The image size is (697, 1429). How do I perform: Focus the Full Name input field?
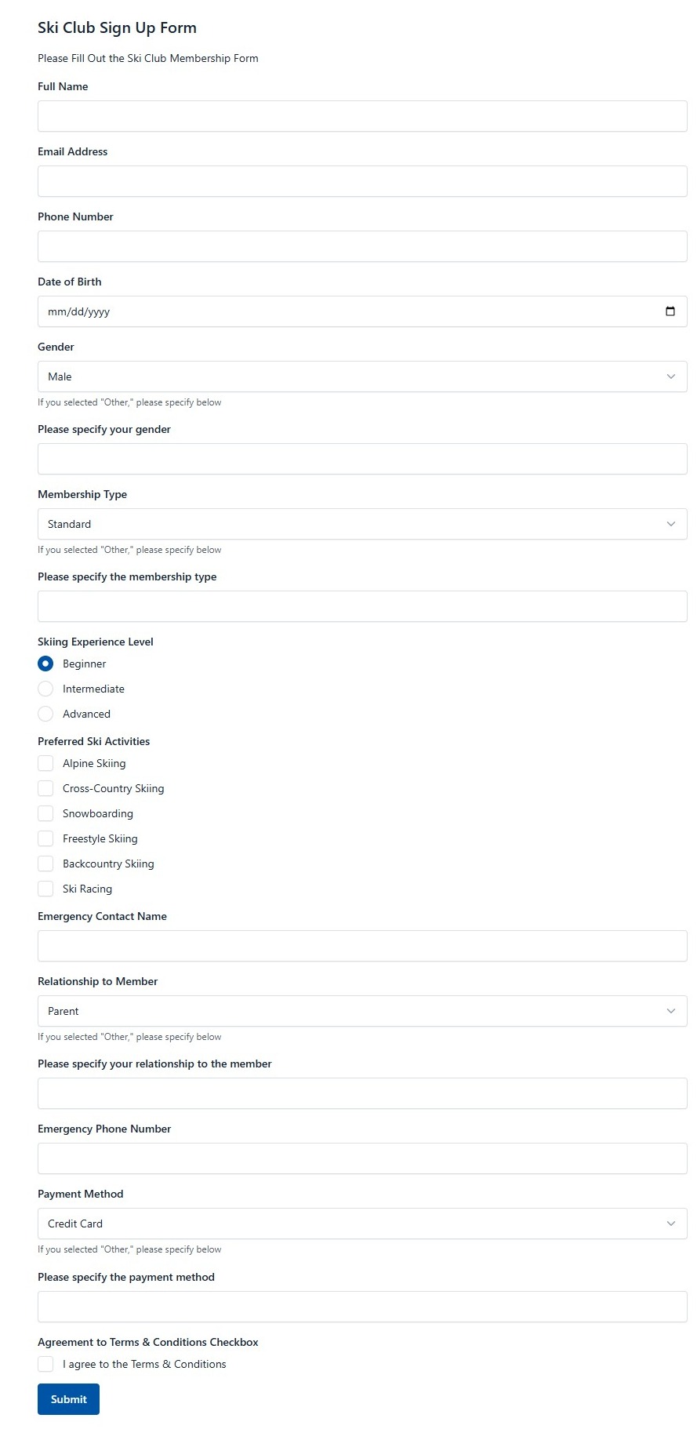362,116
